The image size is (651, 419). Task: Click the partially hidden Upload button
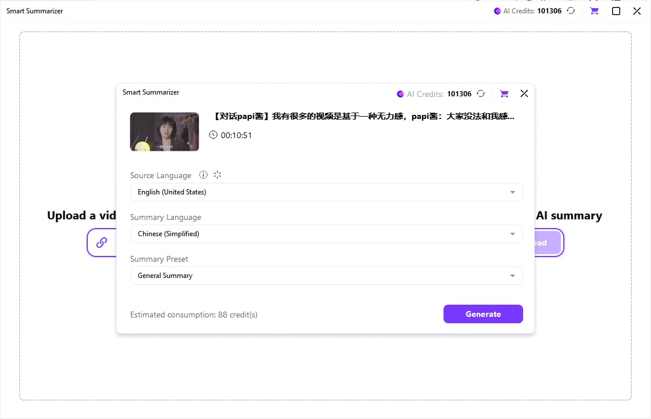coord(548,243)
